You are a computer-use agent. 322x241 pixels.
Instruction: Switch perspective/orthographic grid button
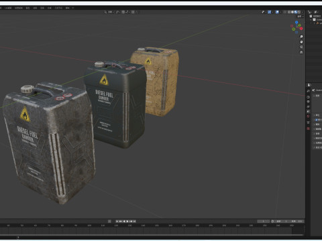pyautogui.click(x=301, y=52)
